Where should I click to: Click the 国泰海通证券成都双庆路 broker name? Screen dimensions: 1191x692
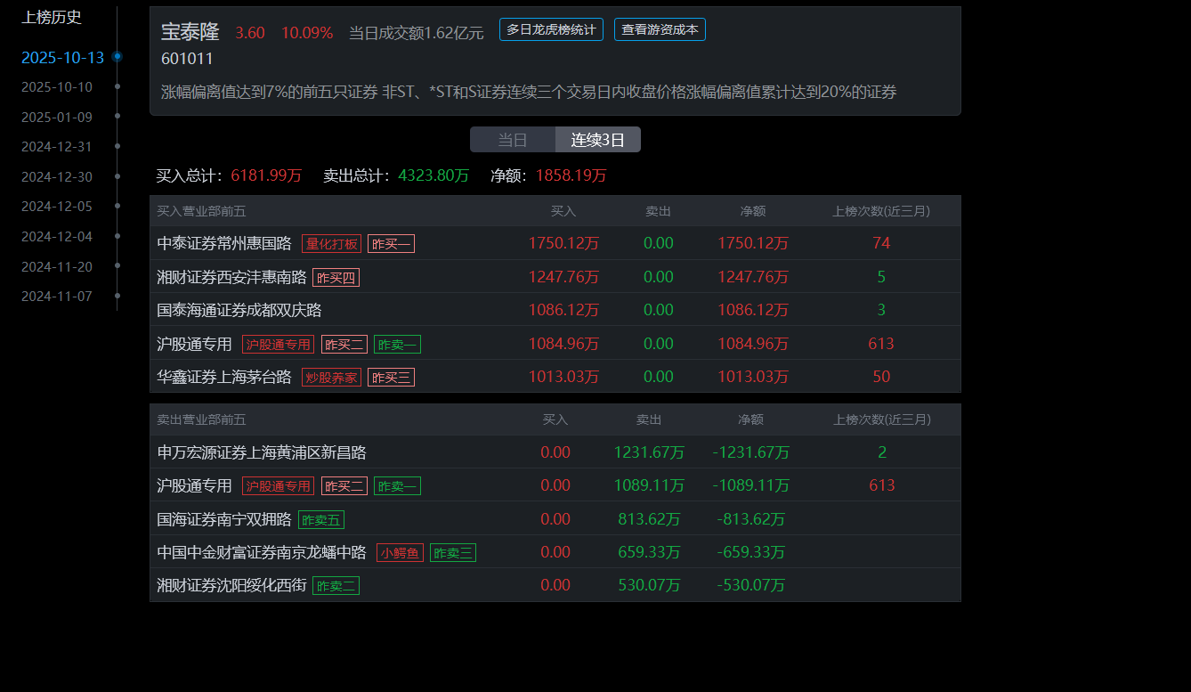[x=239, y=310]
